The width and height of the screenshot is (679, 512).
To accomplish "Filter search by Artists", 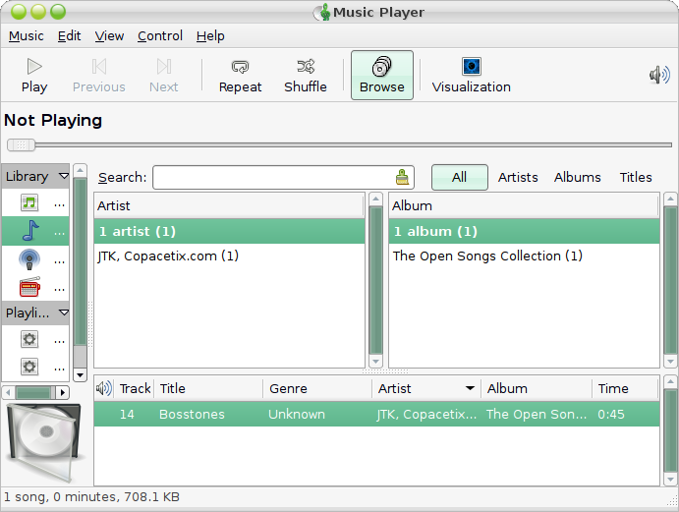I will 518,178.
